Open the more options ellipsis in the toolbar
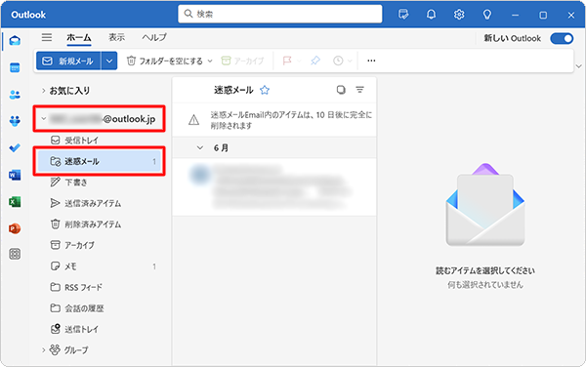The width and height of the screenshot is (586, 367). [x=371, y=61]
